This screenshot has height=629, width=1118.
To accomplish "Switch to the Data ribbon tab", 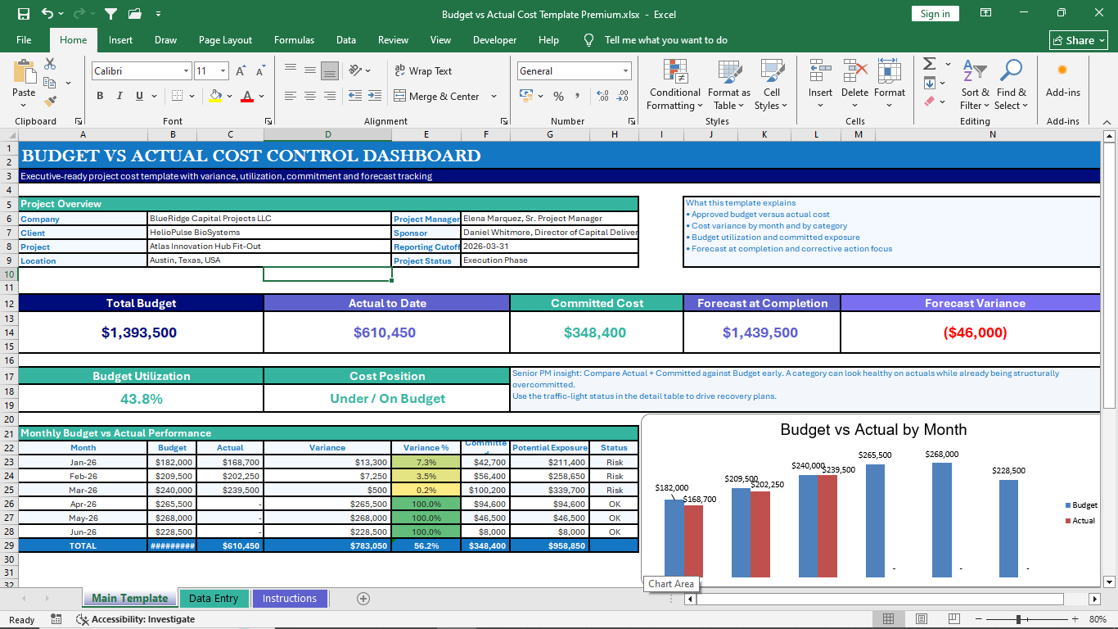I will (x=345, y=40).
